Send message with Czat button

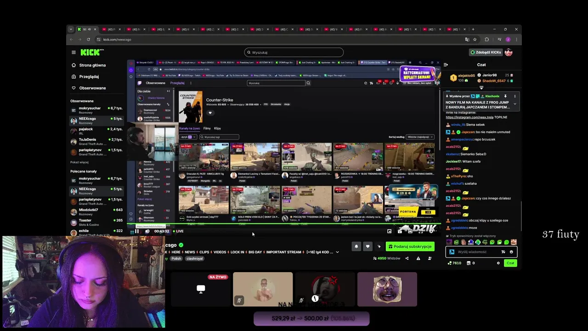pyautogui.click(x=510, y=263)
